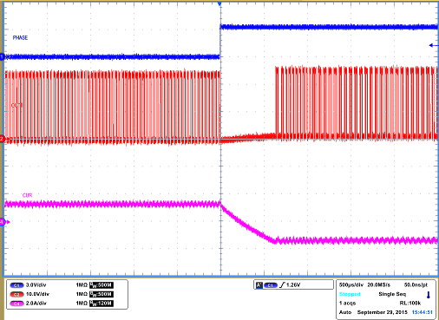Click the magenta channel 4 ground marker on the left edge
The image size is (439, 320).
coord(3,222)
